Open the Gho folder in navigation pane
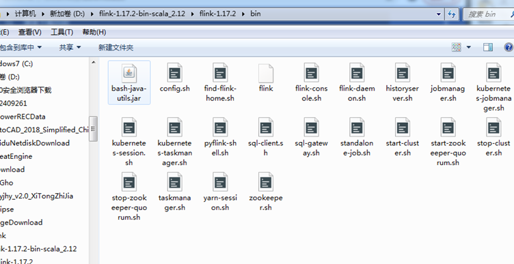This screenshot has height=264, width=514. pyautogui.click(x=7, y=183)
